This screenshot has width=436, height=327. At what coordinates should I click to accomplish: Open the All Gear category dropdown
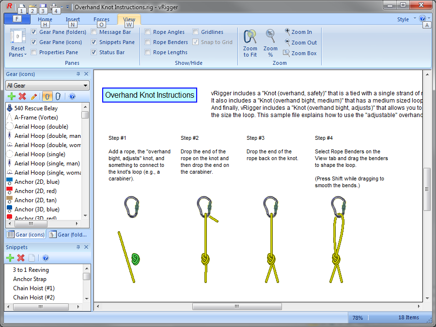[47, 86]
